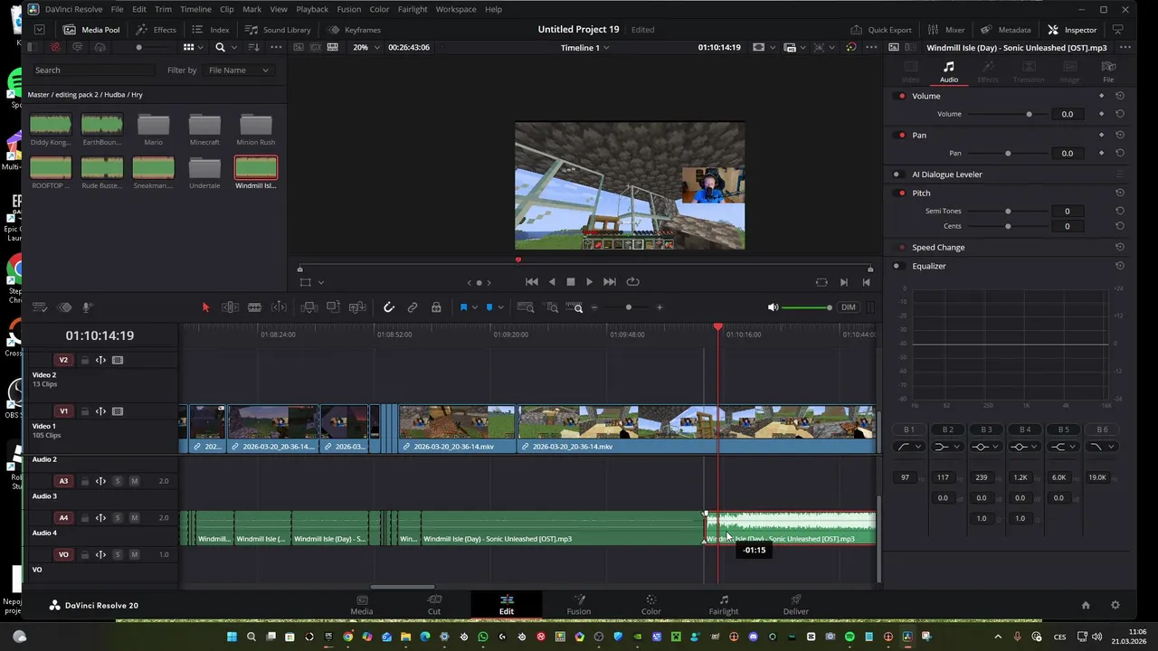The image size is (1158, 651).
Task: Select the arrow Selection Mode tool
Action: [205, 307]
